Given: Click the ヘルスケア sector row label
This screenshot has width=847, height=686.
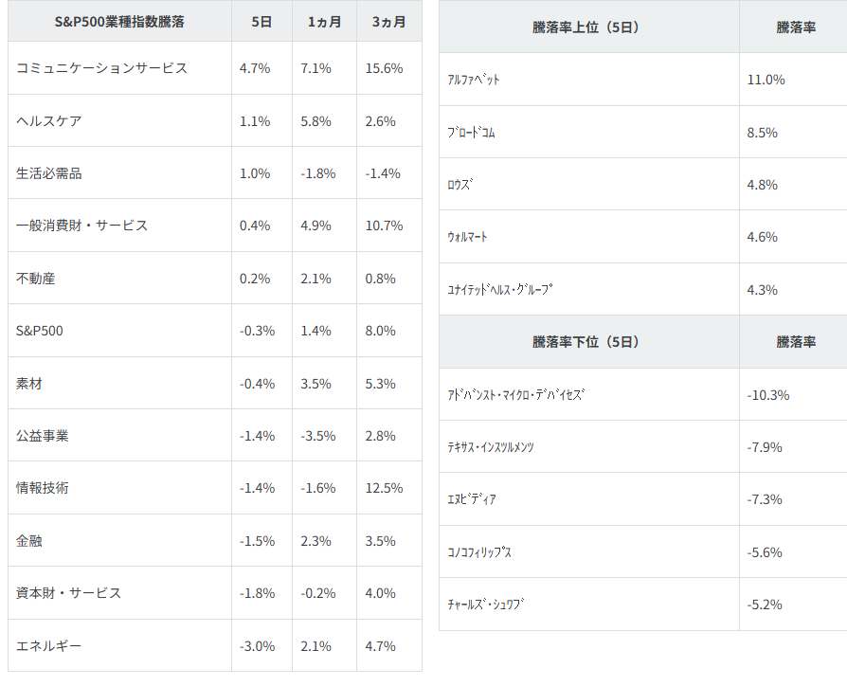Looking at the screenshot, I should coord(49,121).
